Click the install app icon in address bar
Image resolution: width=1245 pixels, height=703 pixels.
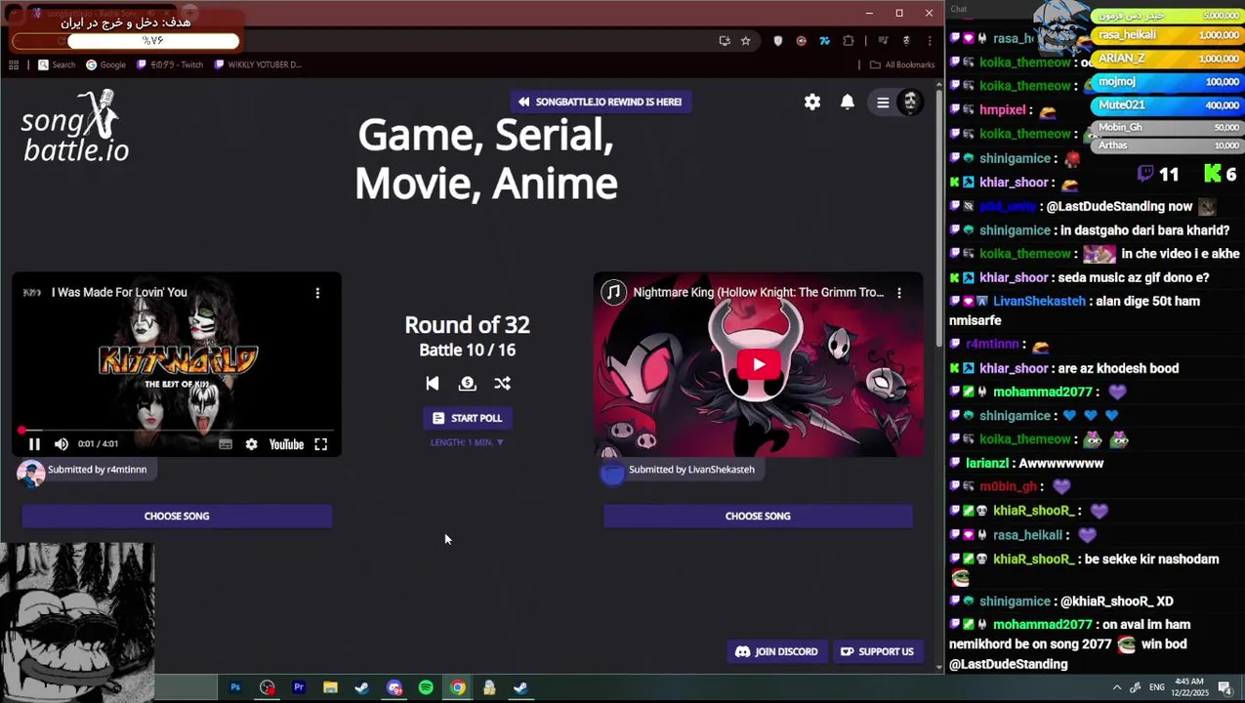coord(724,41)
